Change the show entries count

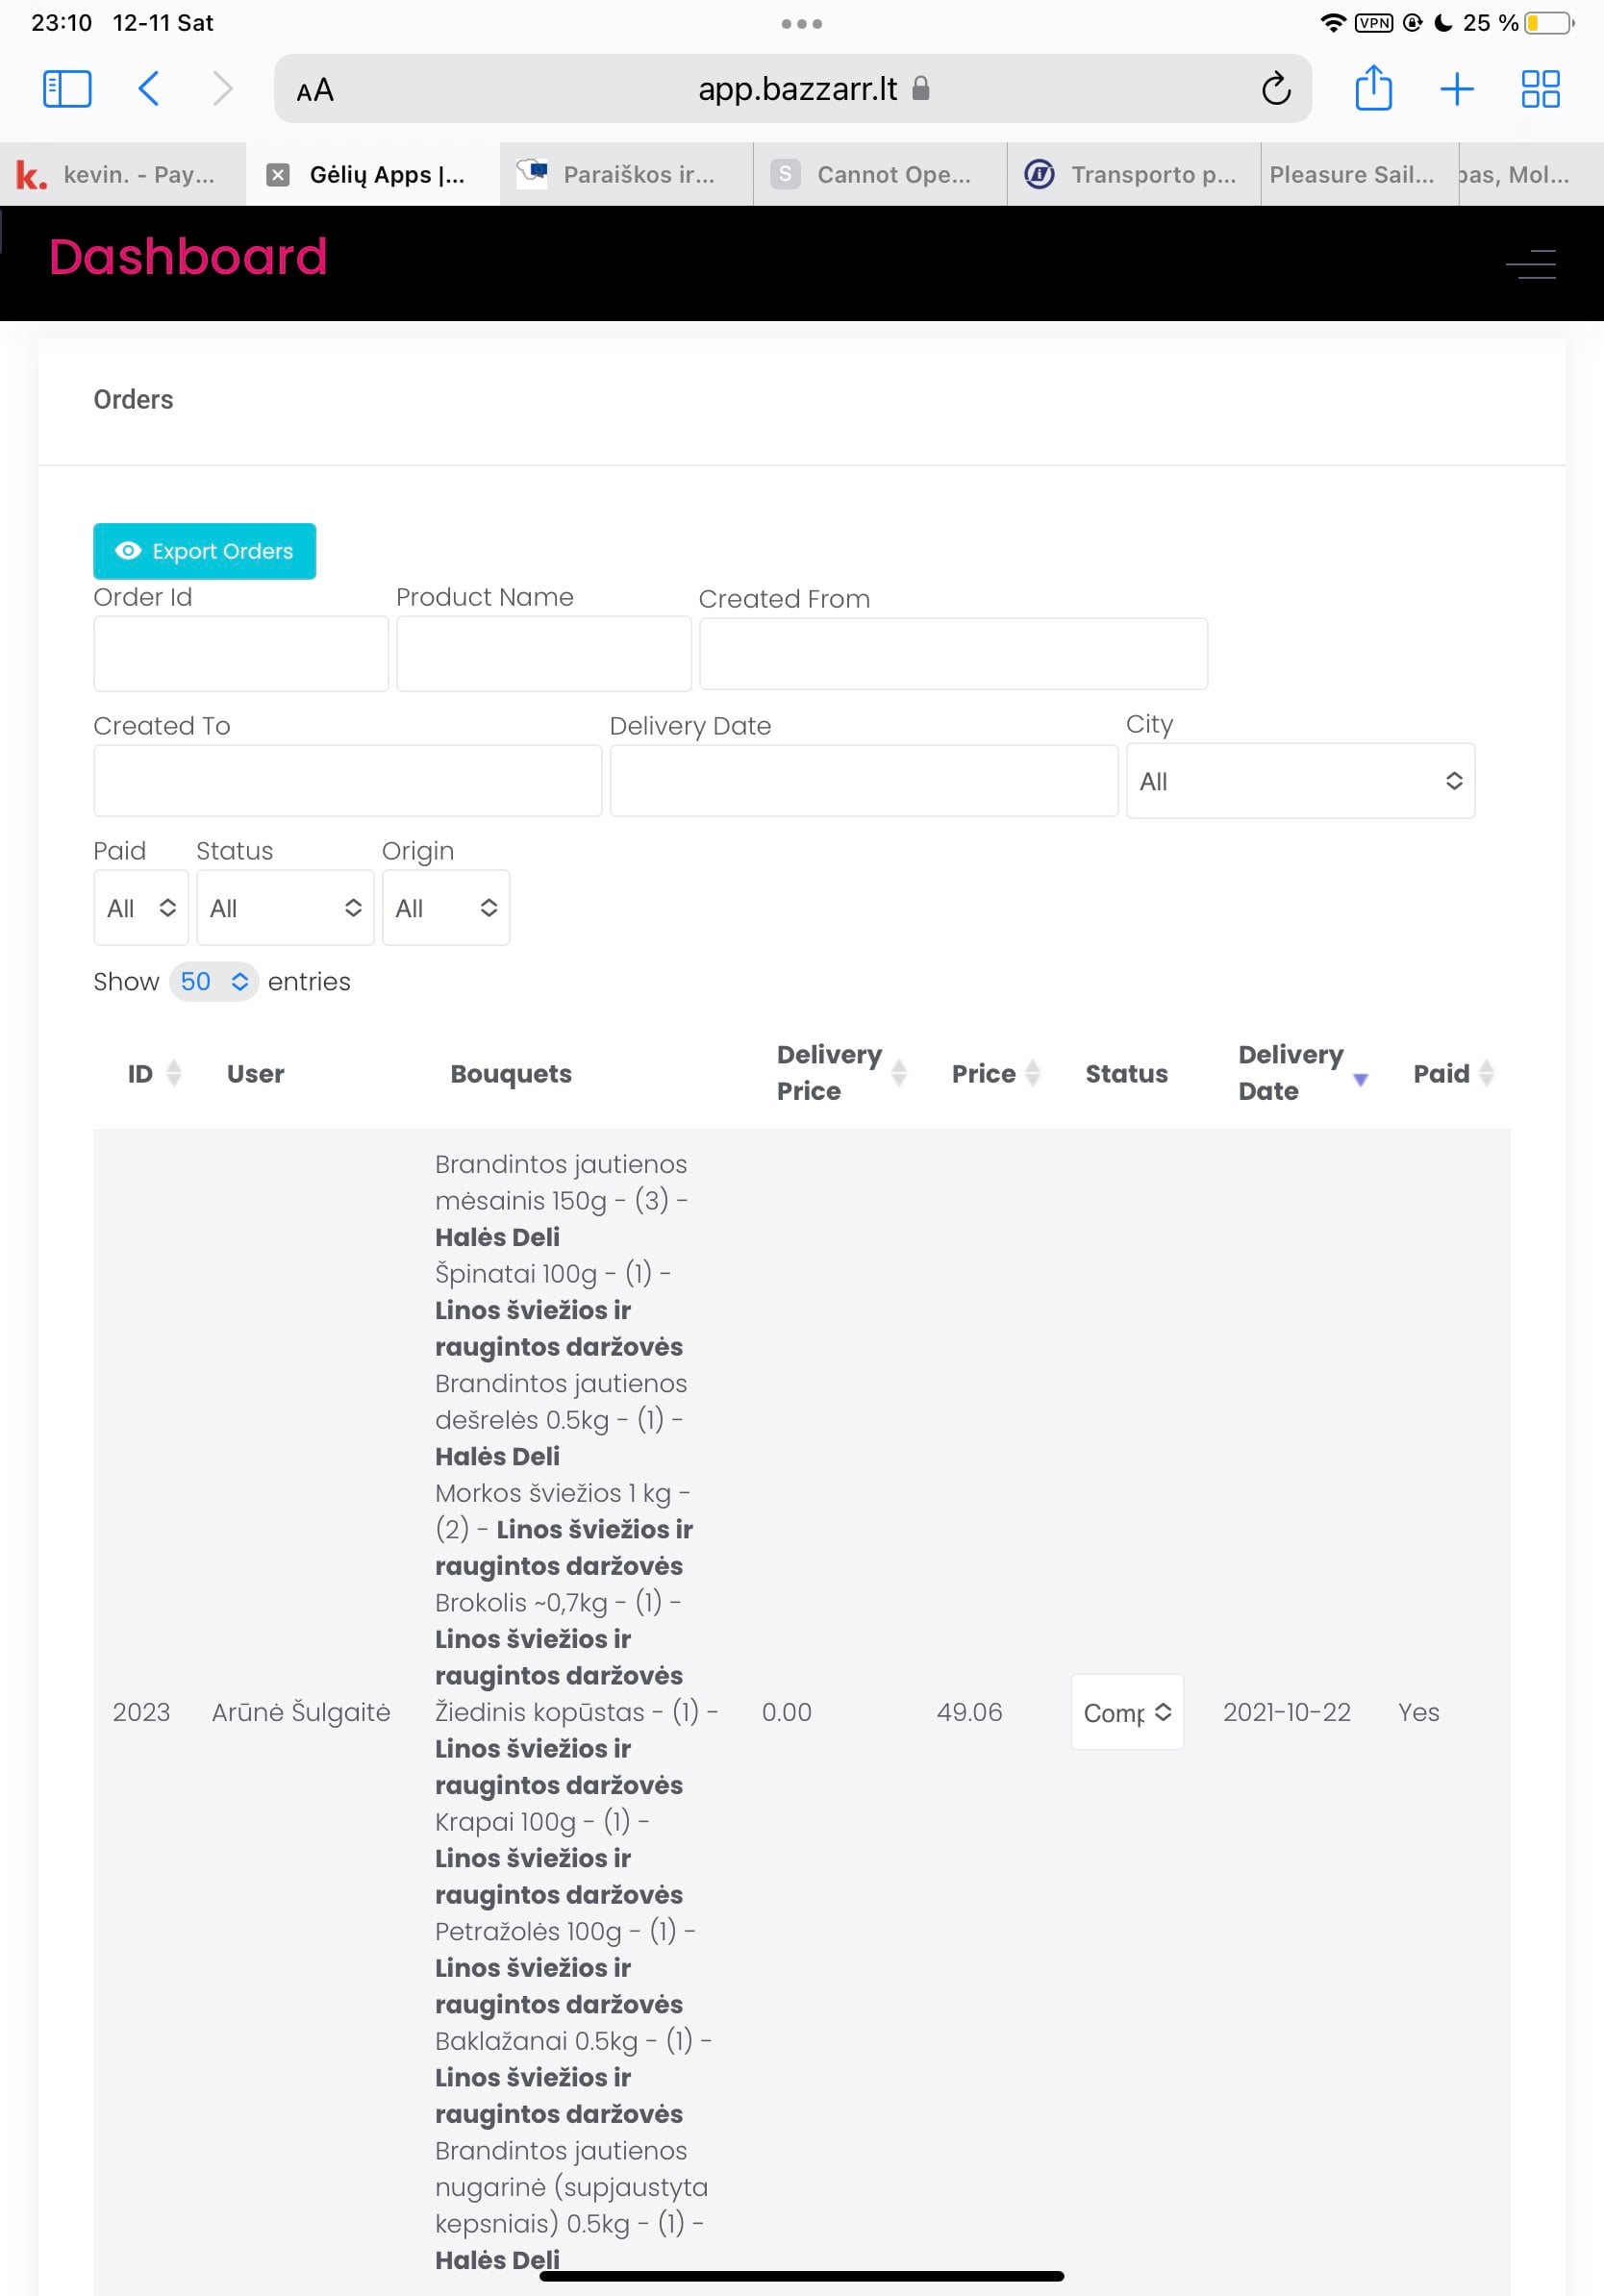[x=213, y=982]
